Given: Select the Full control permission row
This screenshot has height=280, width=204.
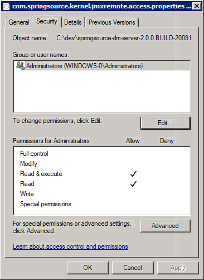Looking at the screenshot, I should point(102,154).
